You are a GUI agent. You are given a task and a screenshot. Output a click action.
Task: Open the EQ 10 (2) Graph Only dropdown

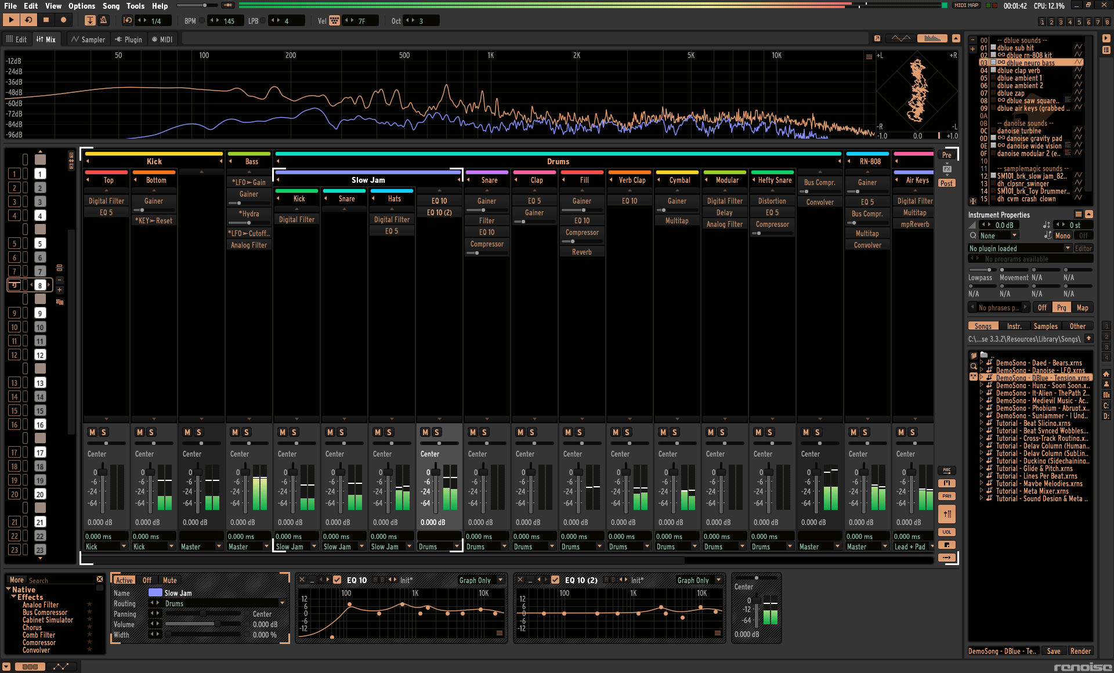pyautogui.click(x=699, y=580)
